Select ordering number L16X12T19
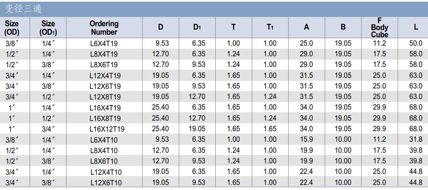Screen dimensions: 428x190 [107, 129]
